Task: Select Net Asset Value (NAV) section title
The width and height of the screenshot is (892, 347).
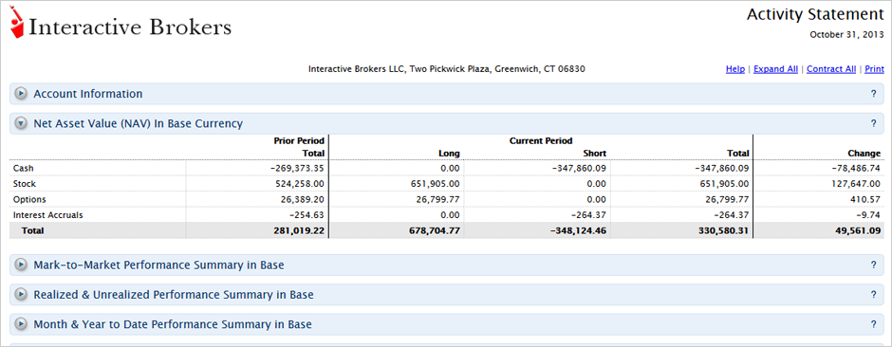Action: [x=139, y=123]
